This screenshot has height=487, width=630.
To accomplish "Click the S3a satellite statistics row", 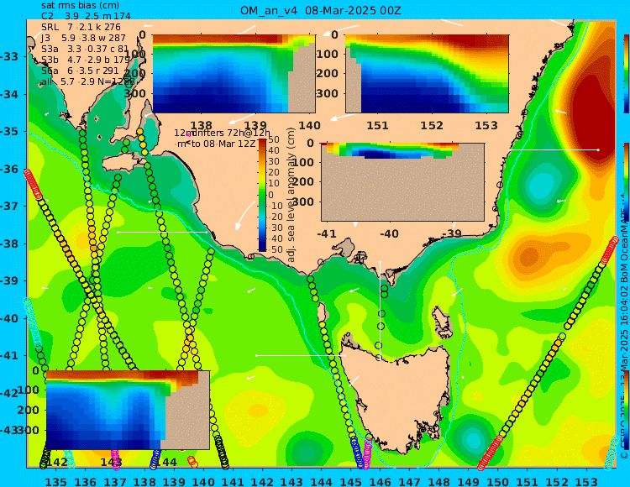I will (x=84, y=49).
